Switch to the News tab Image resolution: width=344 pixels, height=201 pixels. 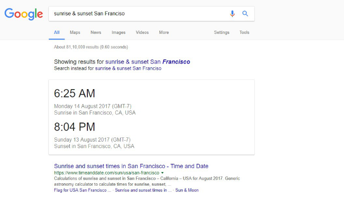(x=96, y=32)
